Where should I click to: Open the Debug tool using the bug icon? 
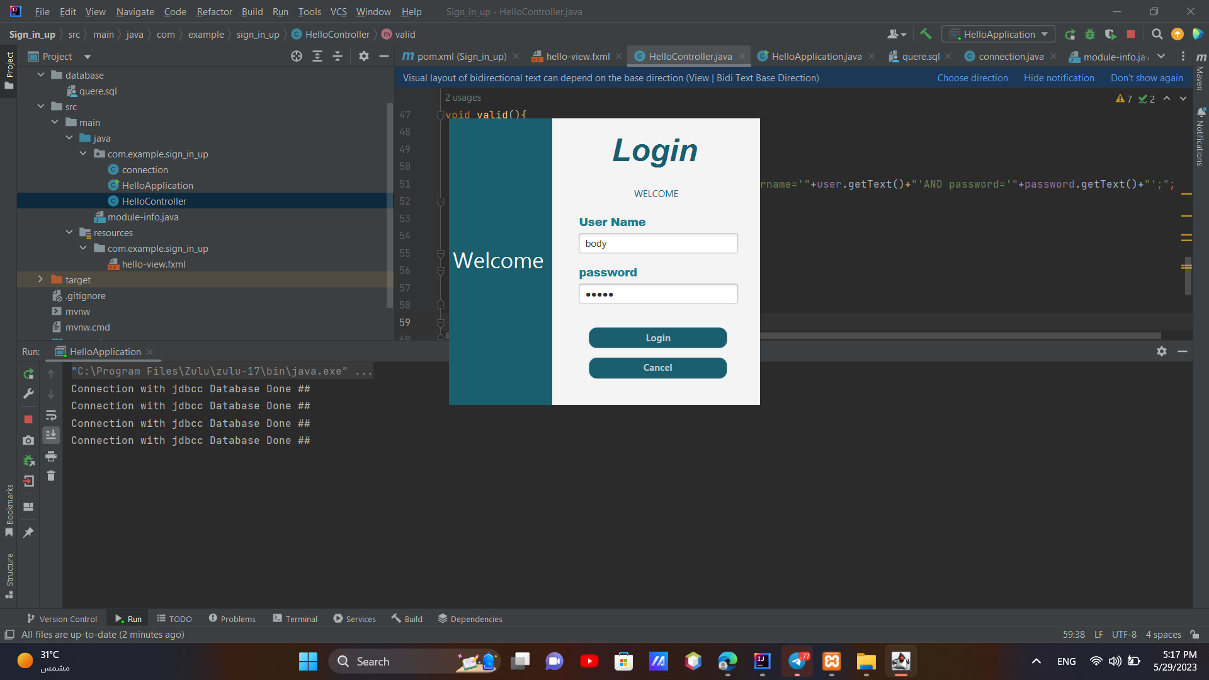[x=1090, y=35]
